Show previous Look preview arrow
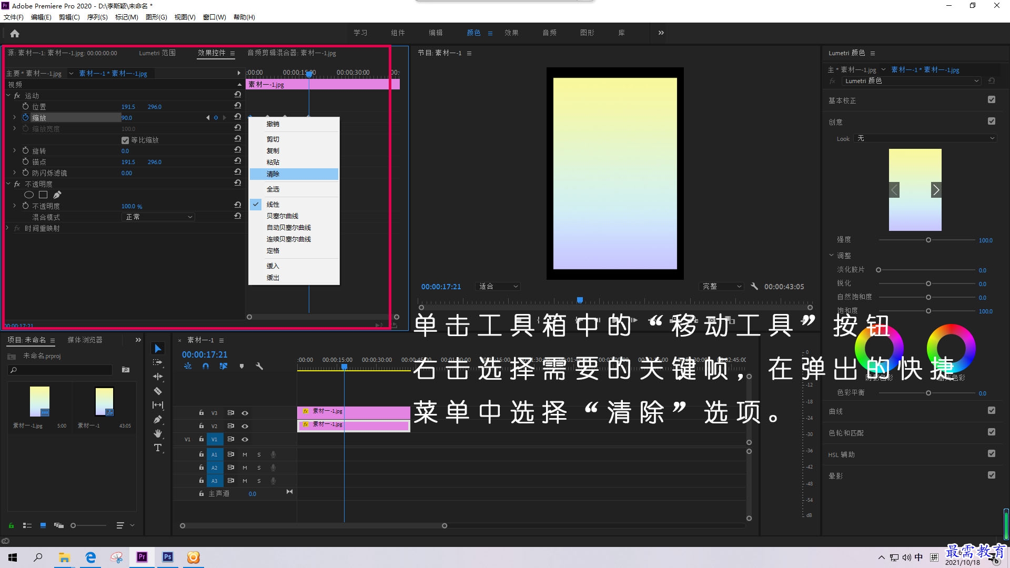This screenshot has width=1010, height=568. point(894,190)
